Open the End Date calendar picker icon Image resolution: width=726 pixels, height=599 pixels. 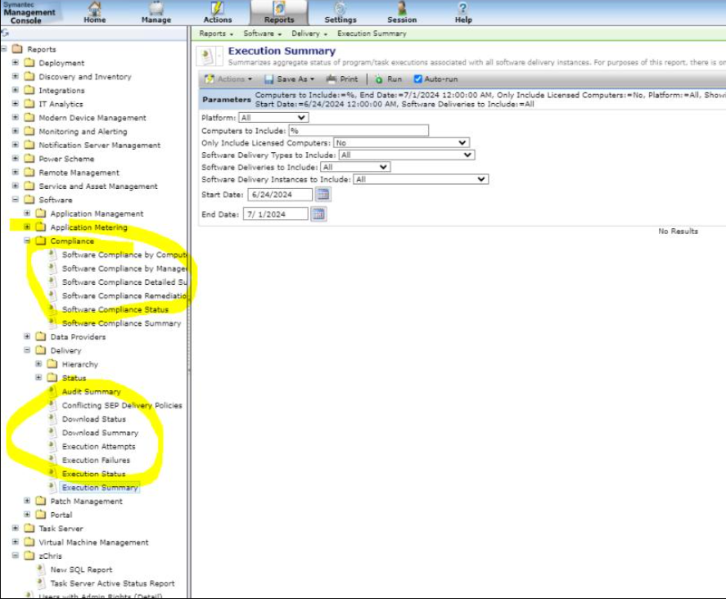pyautogui.click(x=318, y=214)
